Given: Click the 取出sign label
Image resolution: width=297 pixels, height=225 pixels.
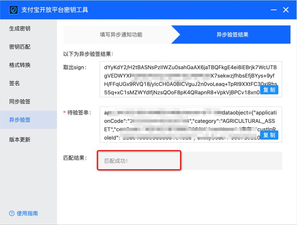Looking at the screenshot, I should click(75, 67).
